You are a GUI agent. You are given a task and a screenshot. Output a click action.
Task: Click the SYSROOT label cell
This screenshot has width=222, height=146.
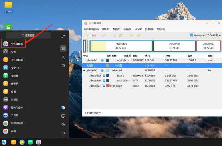coord(138,75)
